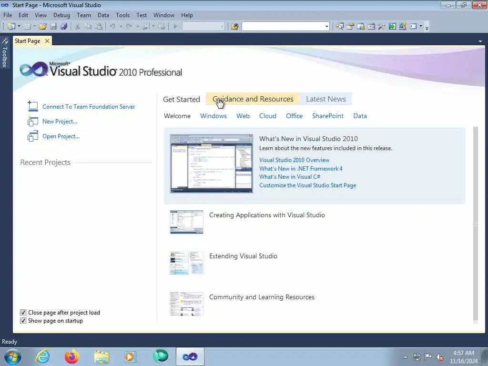Screen dimensions: 488x366
Task: Open the Window menu
Action: [164, 15]
